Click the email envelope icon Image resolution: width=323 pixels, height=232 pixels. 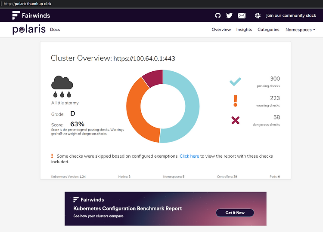tap(242, 15)
